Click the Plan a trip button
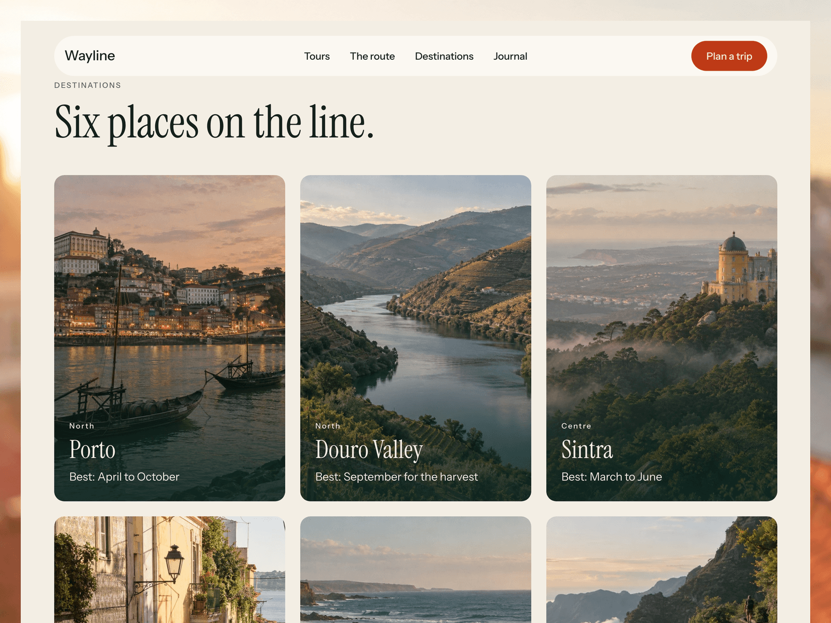The image size is (831, 623). click(729, 56)
